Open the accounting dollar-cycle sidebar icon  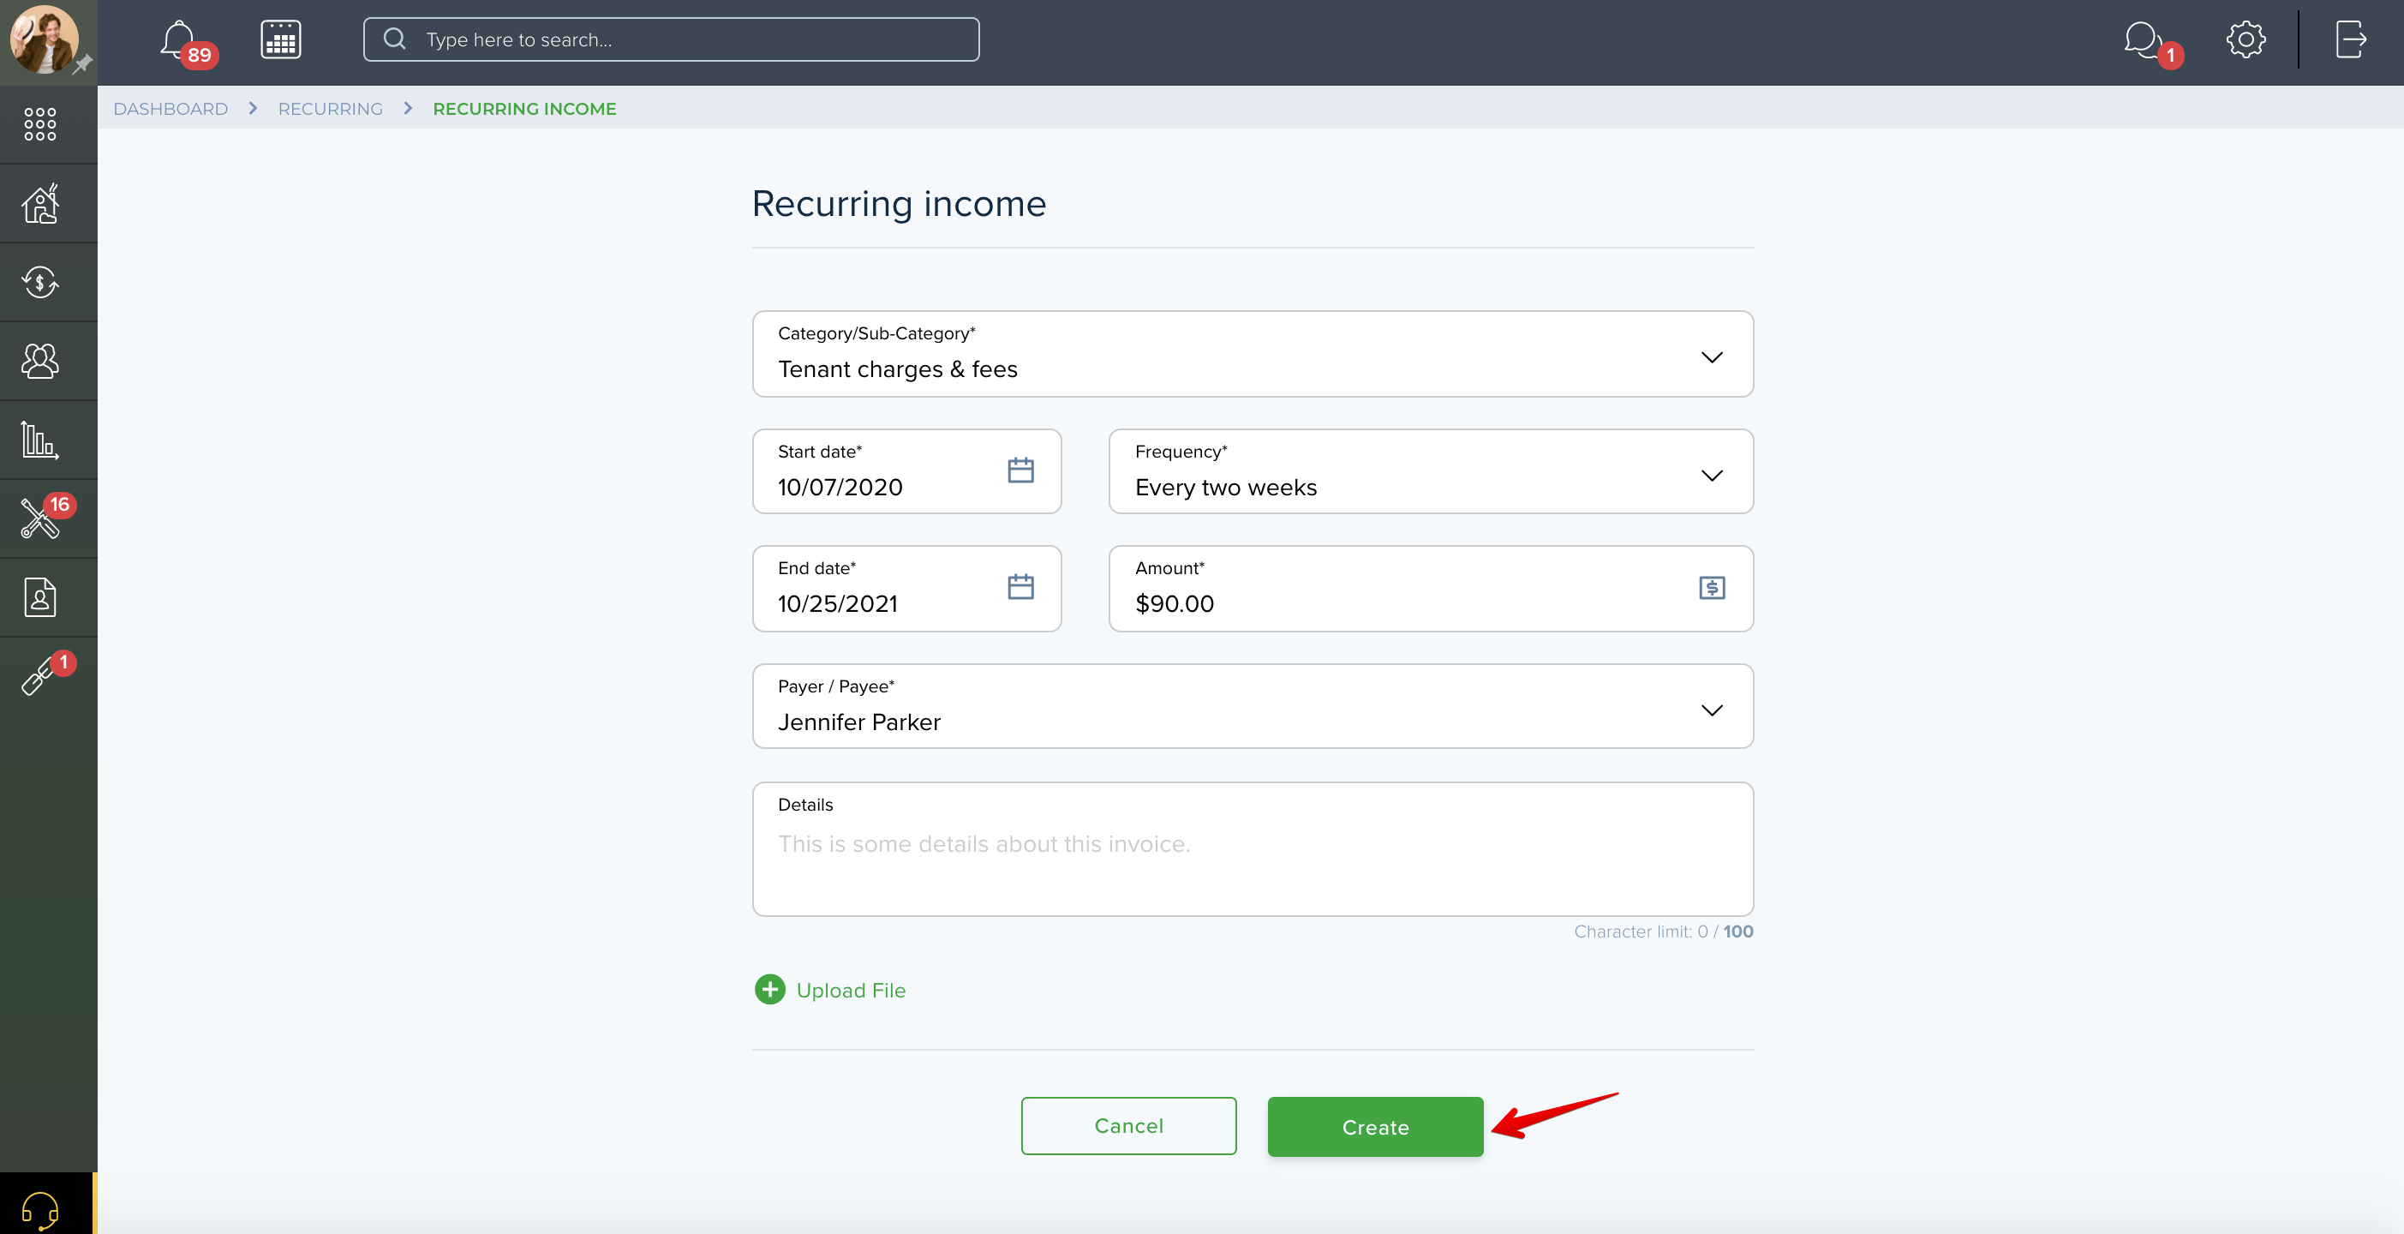(40, 282)
